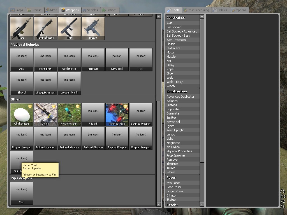Select the Tools tab
The width and height of the screenshot is (287, 215).
click(x=173, y=10)
